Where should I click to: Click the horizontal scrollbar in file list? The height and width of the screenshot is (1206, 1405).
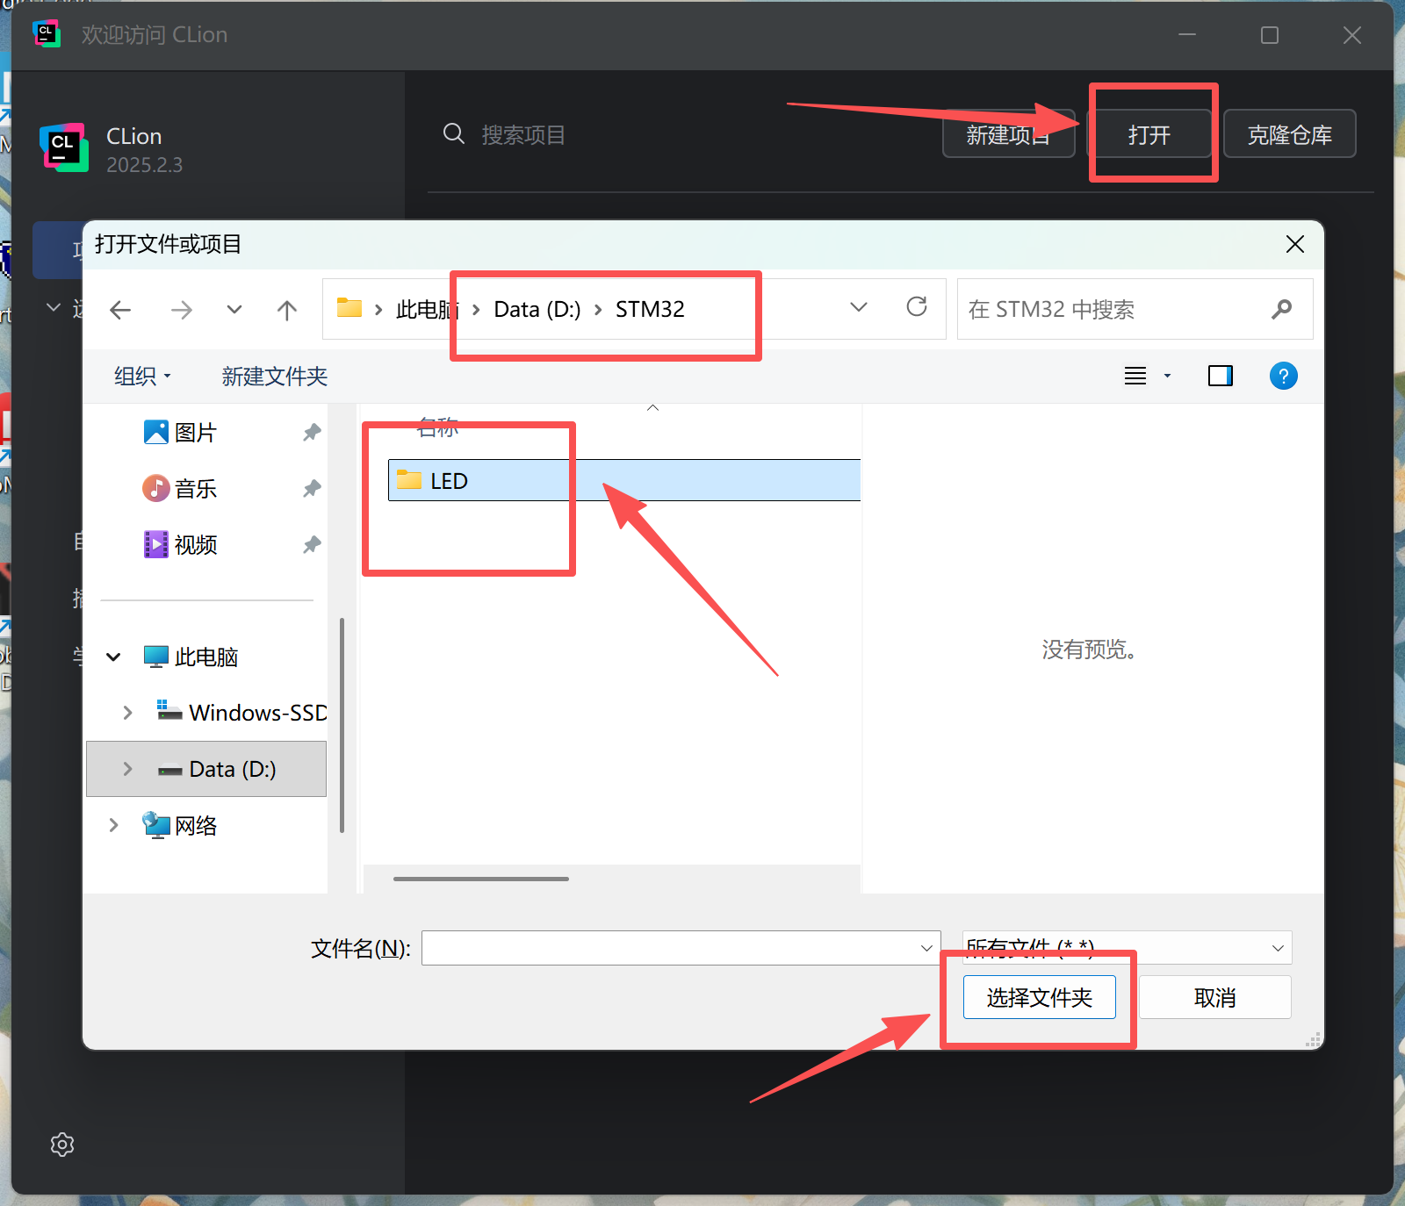481,879
